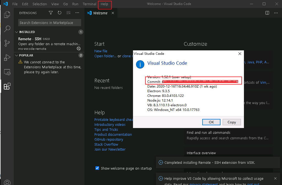Viewport: 282px width, 185px height.
Task: Open GitHub repository link
Action: point(109,139)
